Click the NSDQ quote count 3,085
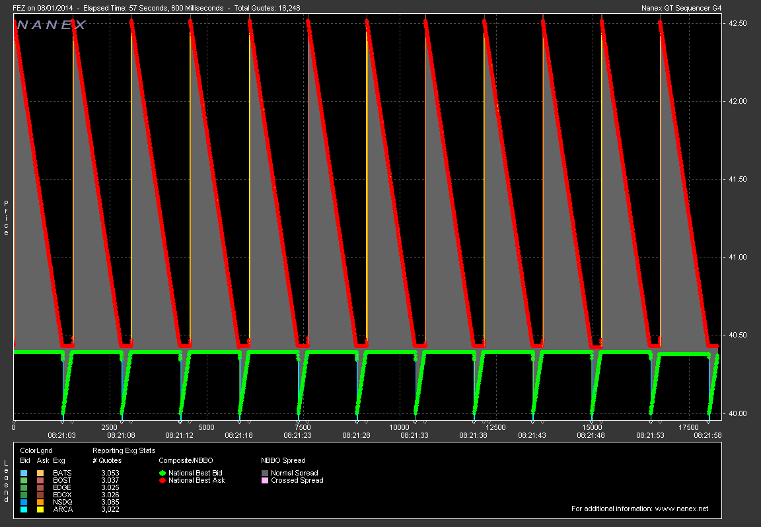761x527 pixels. point(110,503)
